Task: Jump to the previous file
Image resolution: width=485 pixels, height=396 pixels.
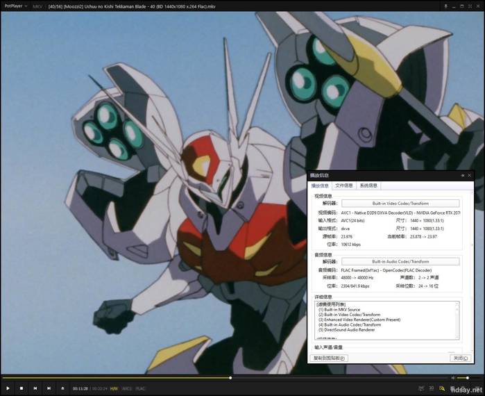Action: click(x=35, y=388)
